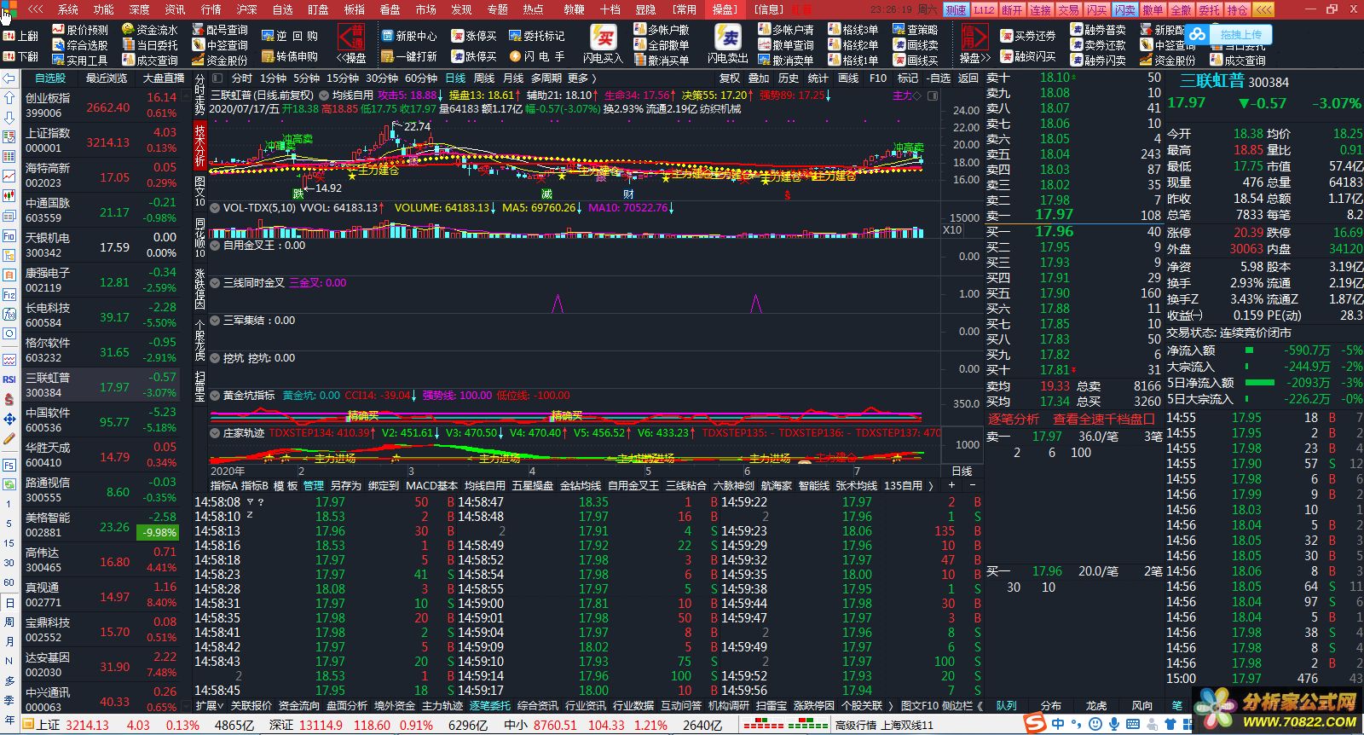Viewport: 1364px width, 735px height.
Task: Click 一键打新 one-click IPO subscribe
Action: point(409,56)
